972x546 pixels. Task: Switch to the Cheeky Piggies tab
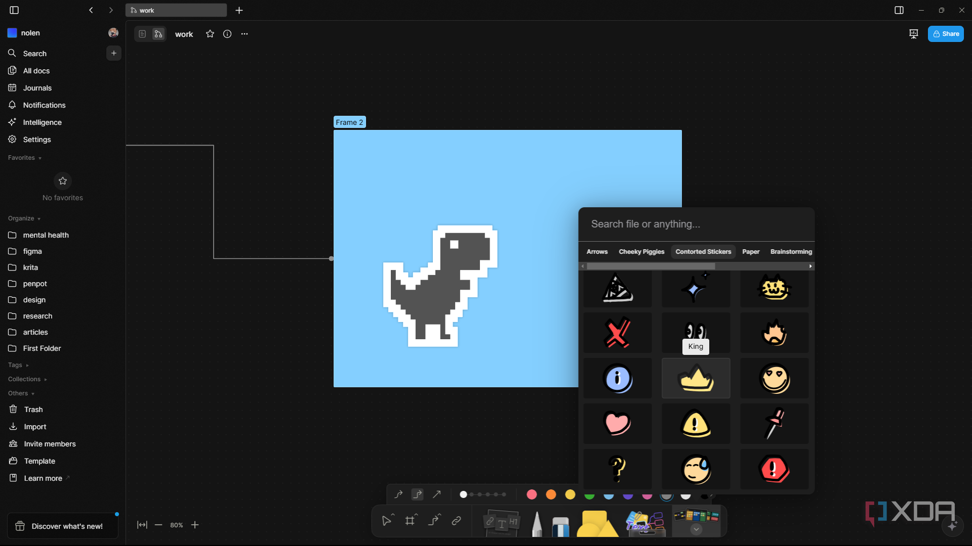tap(641, 252)
